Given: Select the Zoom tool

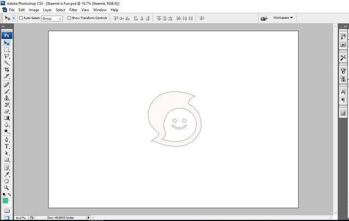Looking at the screenshot, I should tap(7, 188).
